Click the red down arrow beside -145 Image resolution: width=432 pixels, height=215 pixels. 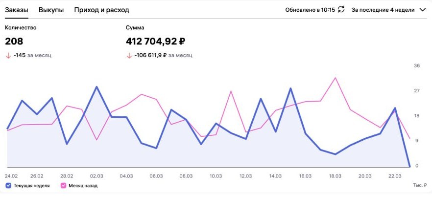click(8, 56)
